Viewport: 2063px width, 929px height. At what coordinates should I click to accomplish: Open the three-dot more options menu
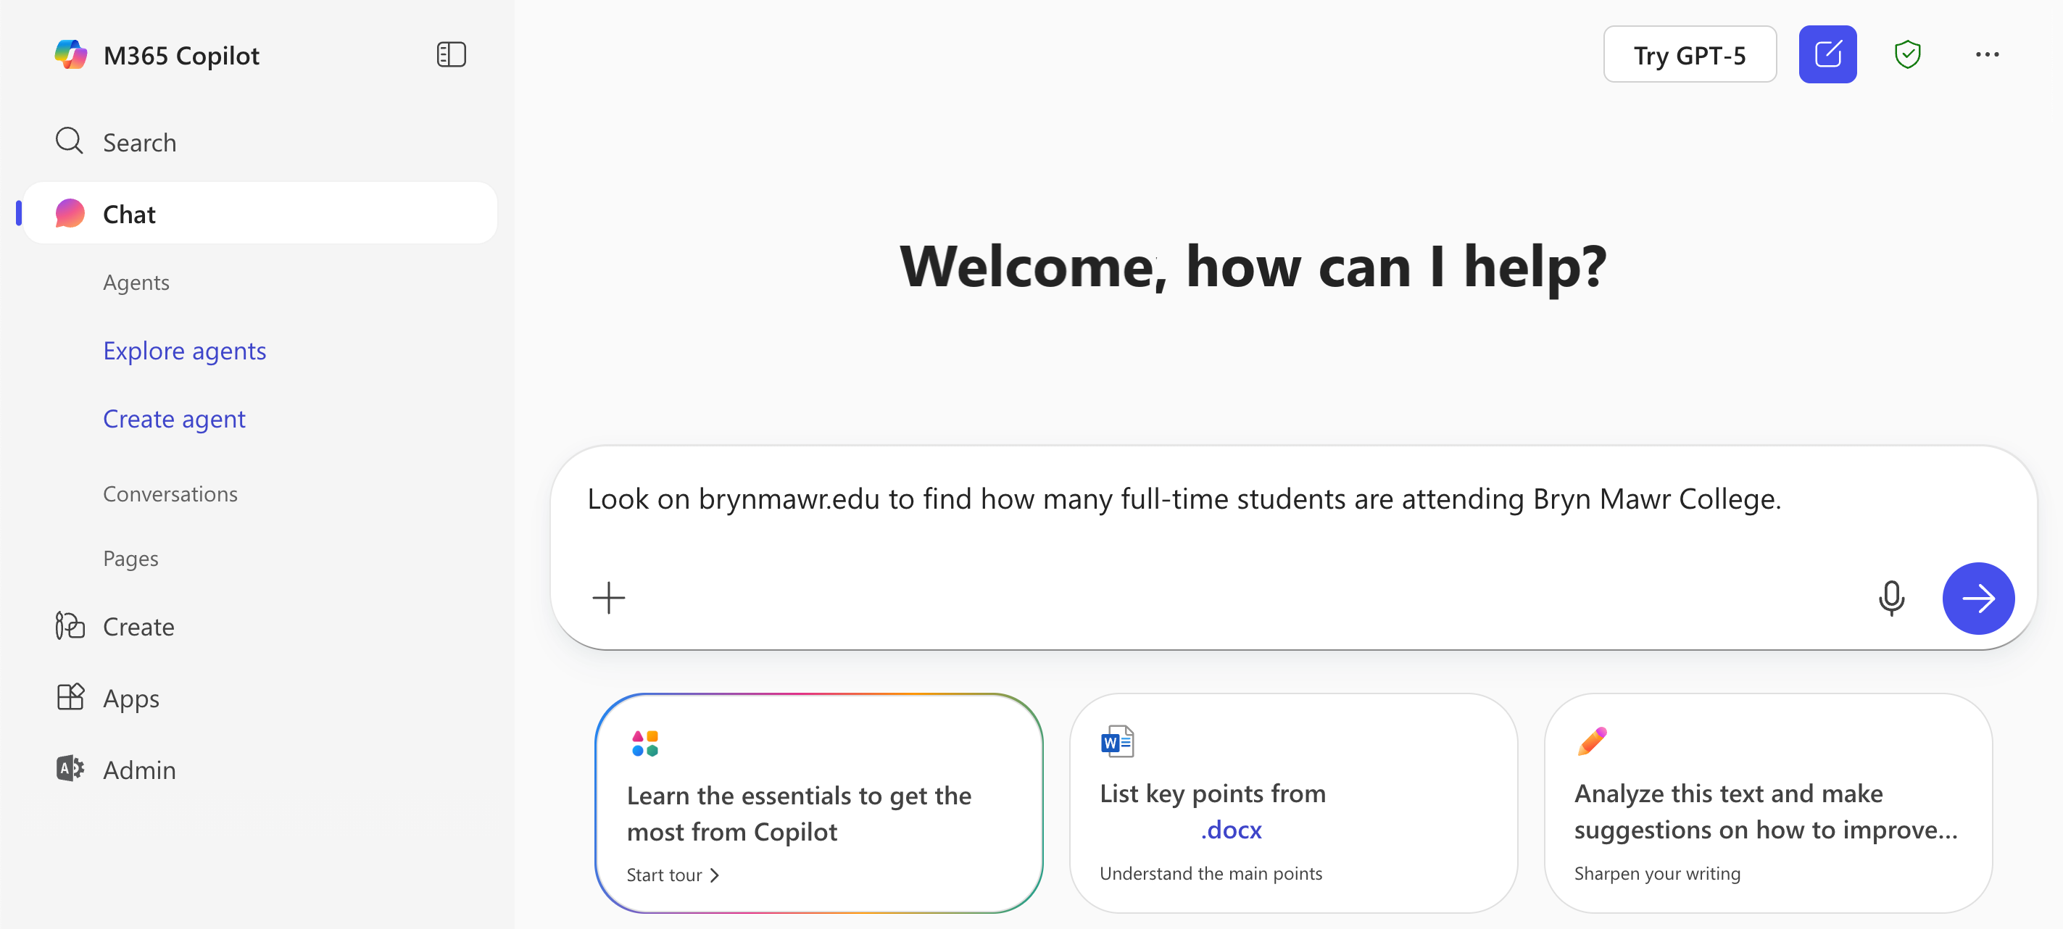click(x=1986, y=54)
